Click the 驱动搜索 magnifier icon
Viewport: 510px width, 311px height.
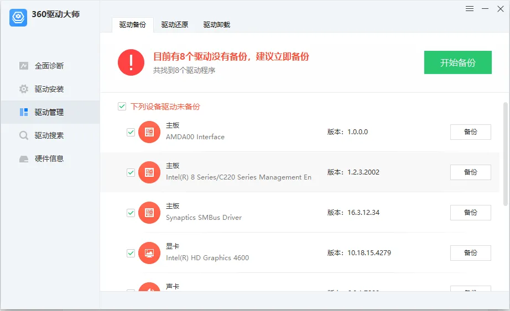click(24, 135)
